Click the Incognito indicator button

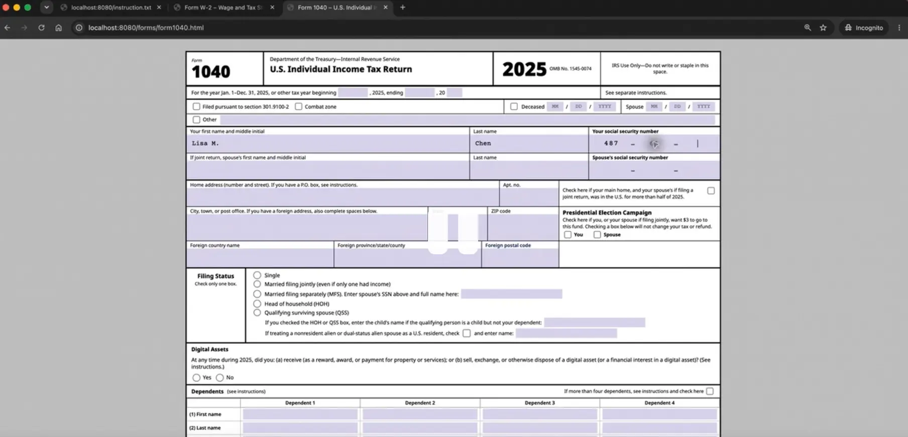[864, 28]
